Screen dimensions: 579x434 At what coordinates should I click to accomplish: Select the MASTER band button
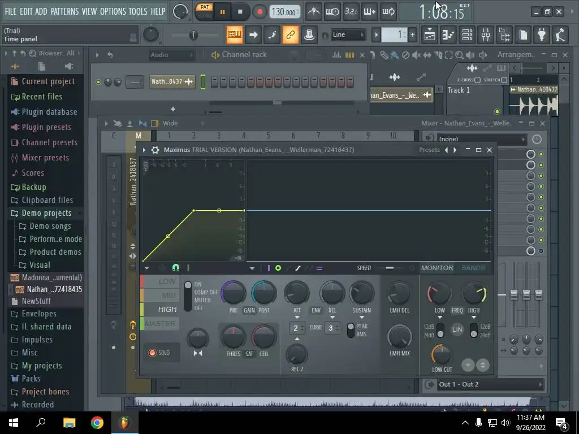pyautogui.click(x=160, y=323)
